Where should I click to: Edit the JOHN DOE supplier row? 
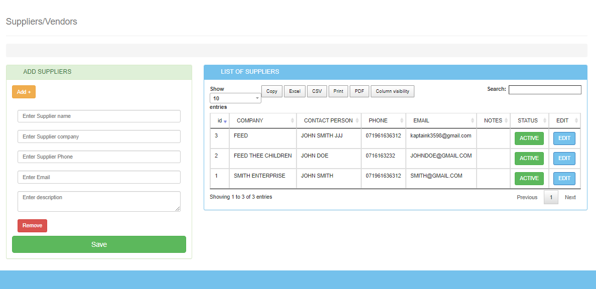(x=564, y=159)
